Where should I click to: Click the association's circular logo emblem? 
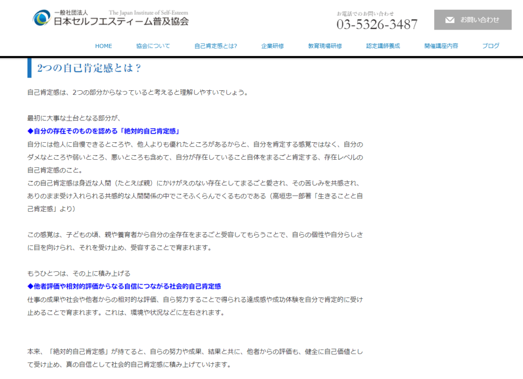point(41,18)
